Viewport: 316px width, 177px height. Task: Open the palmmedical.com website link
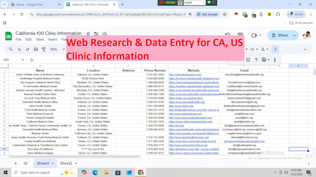(185, 114)
